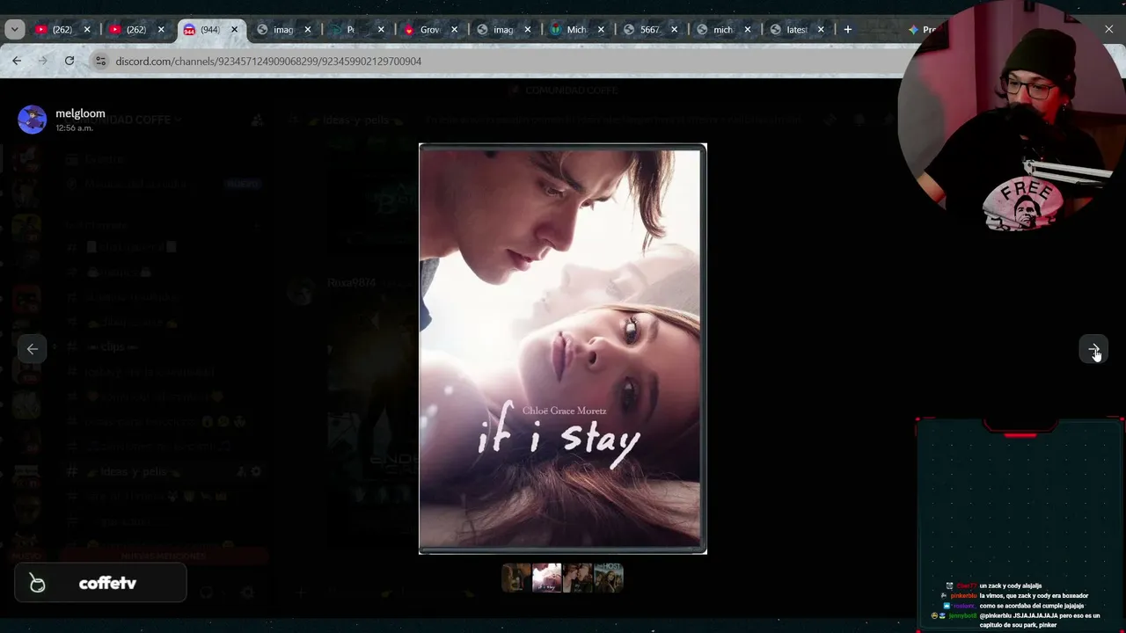Screen dimensions: 1126x633
Task: Select the If I Stay thumbnail
Action: tap(546, 578)
